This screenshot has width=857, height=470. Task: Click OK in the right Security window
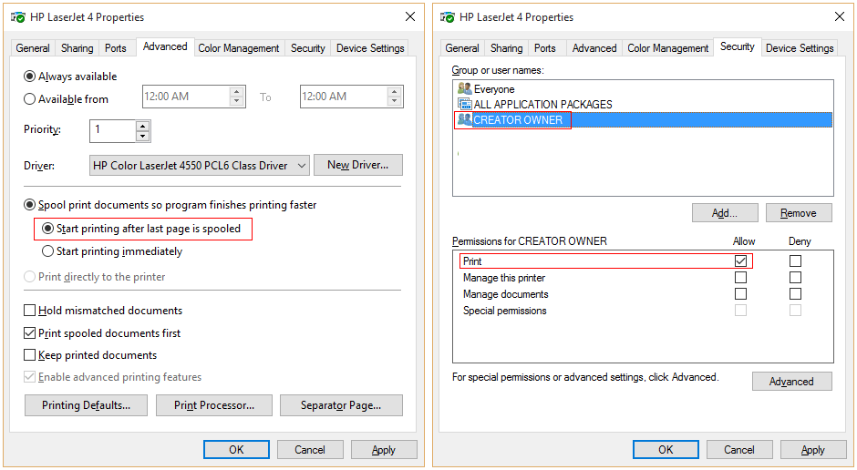666,449
